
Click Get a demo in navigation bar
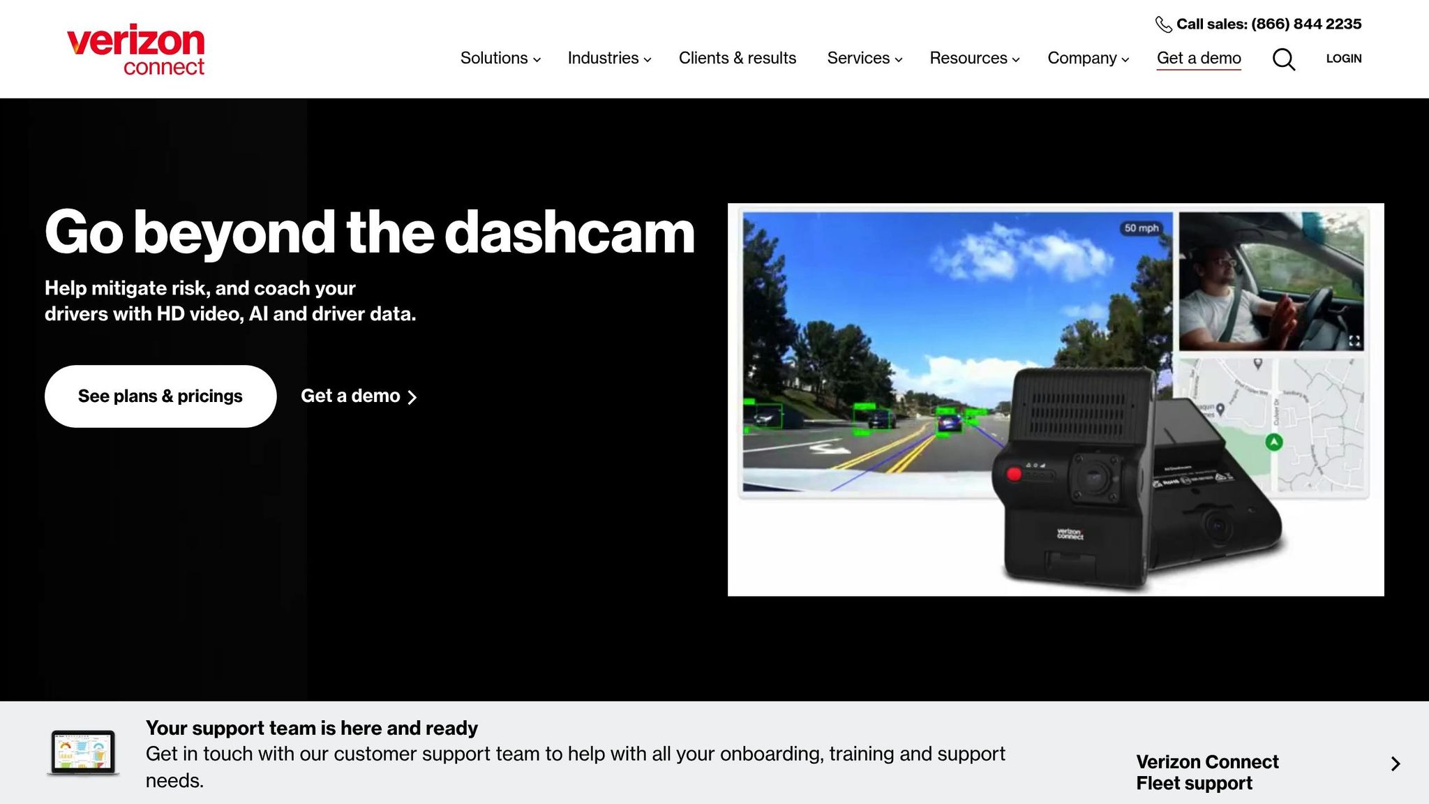[1199, 59]
